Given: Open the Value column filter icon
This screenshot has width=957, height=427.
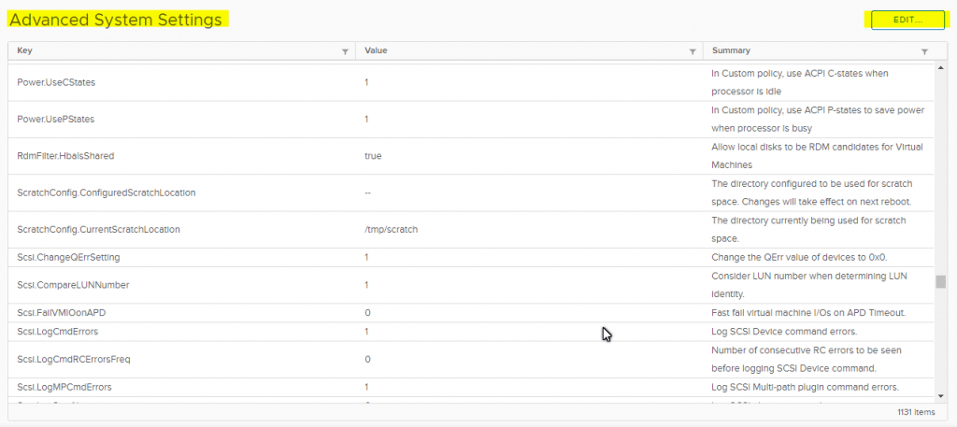Looking at the screenshot, I should point(693,51).
